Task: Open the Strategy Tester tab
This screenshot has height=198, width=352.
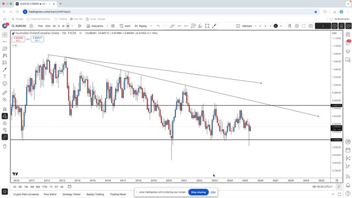Action: click(71, 194)
